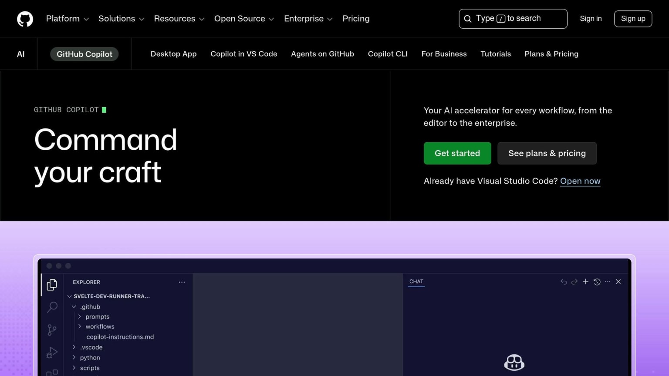Image resolution: width=669 pixels, height=376 pixels.
Task: Select the Tutorials tab
Action: point(495,54)
